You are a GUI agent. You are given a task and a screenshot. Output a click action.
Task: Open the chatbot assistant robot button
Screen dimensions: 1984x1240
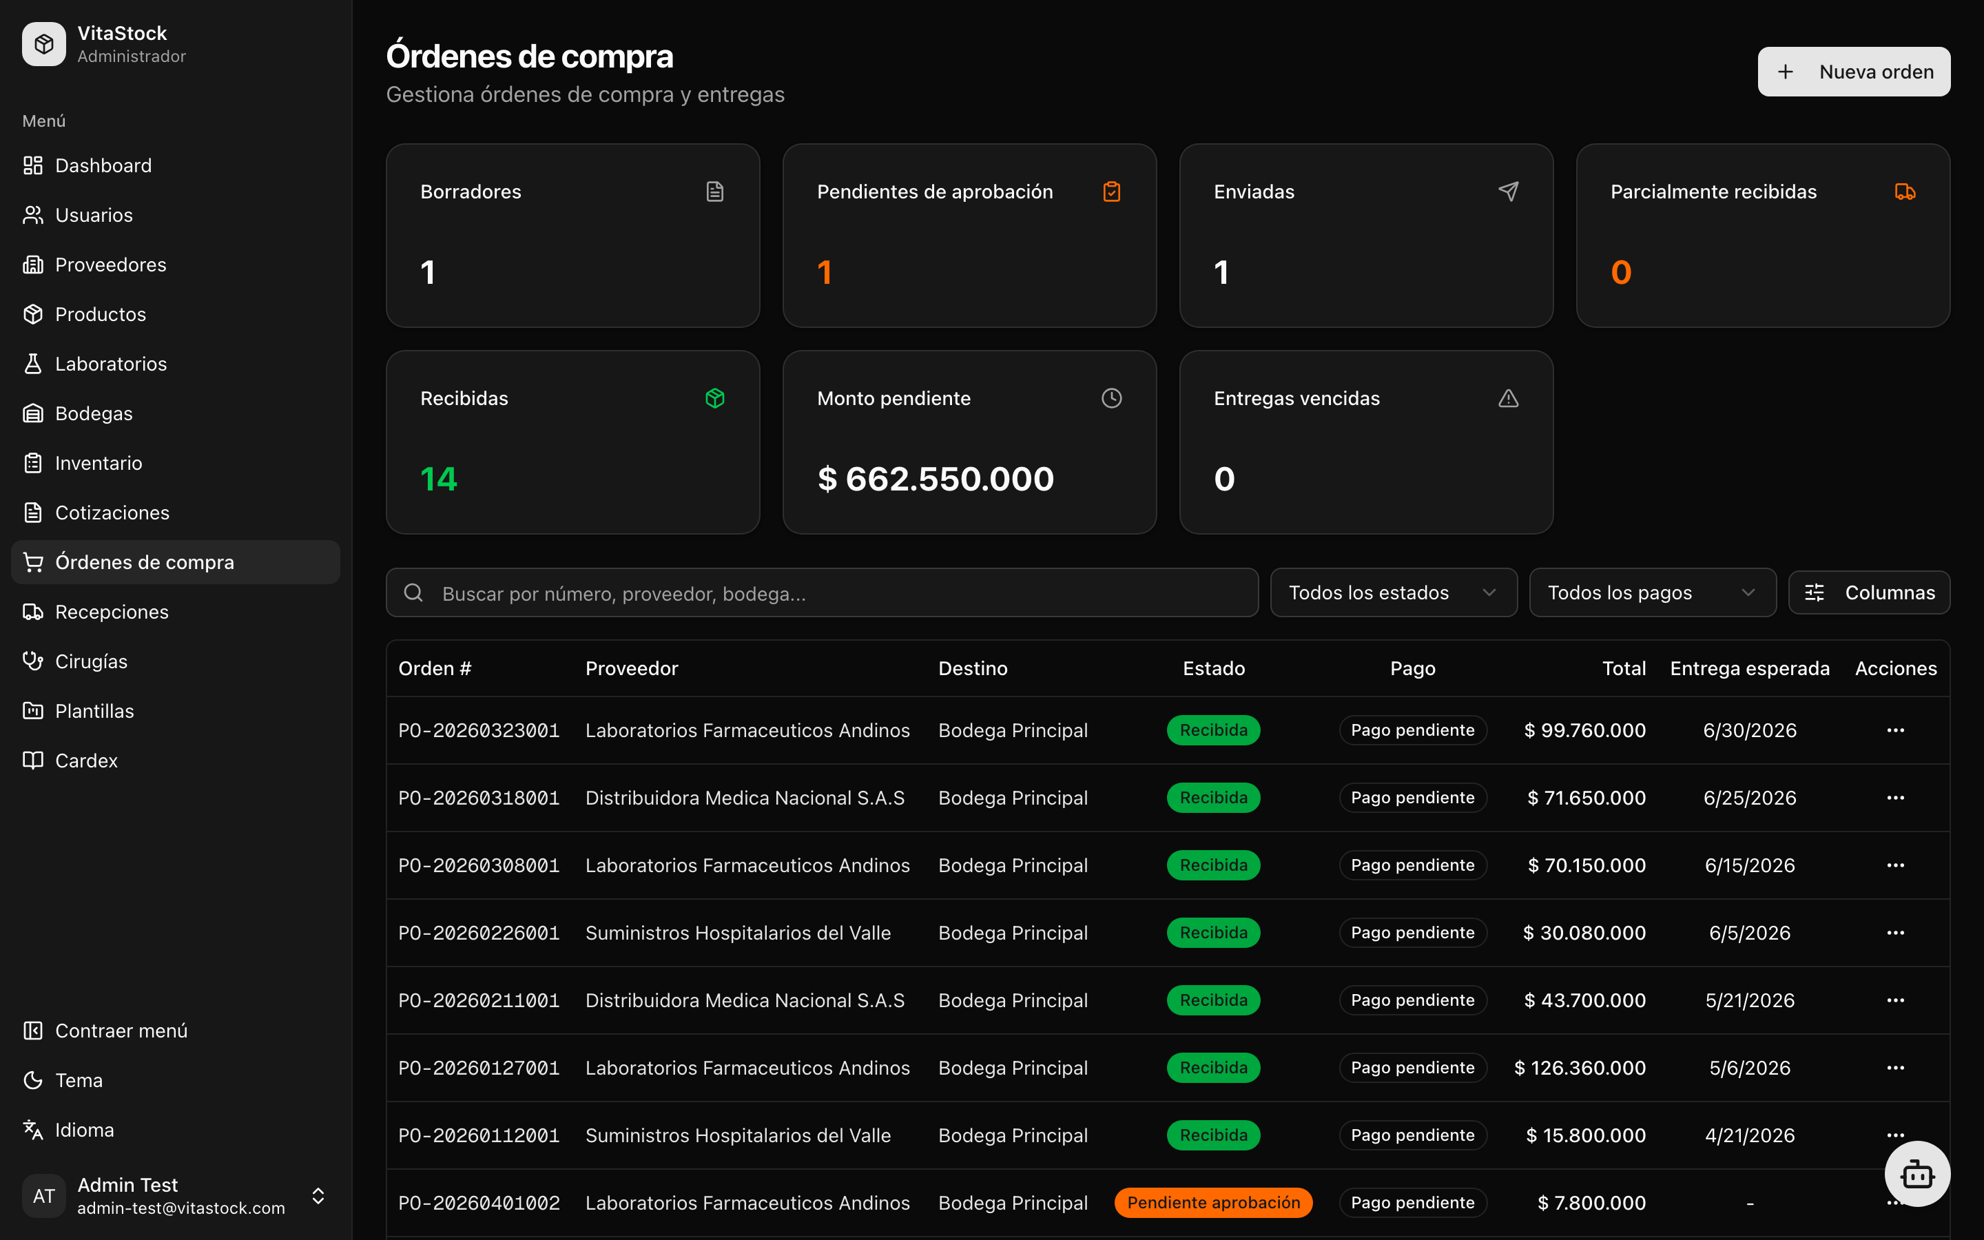(1916, 1174)
